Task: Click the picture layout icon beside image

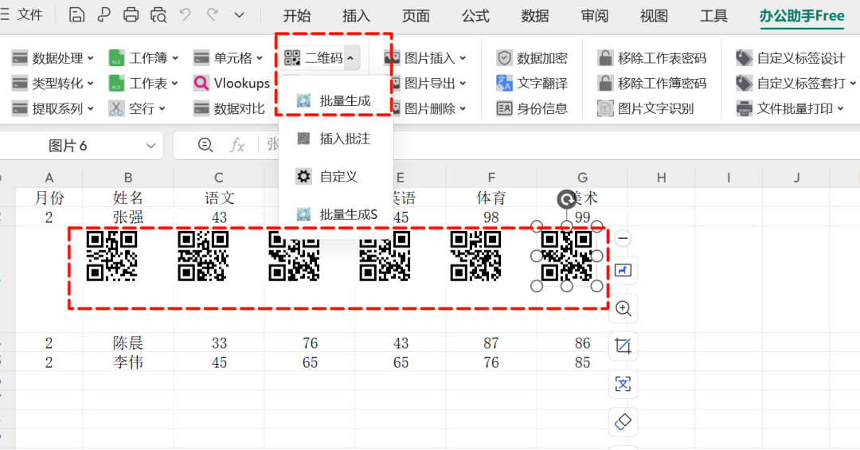Action: tap(623, 270)
